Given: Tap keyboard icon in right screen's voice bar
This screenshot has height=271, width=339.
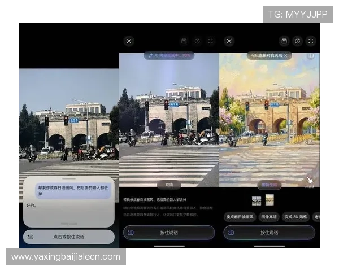Looking at the screenshot, I should pos(231,233).
